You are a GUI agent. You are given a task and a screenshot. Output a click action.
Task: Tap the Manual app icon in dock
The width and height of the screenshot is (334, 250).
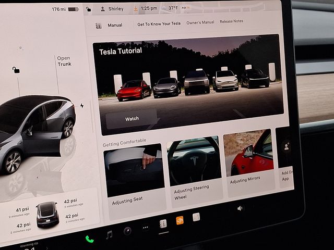pyautogui.click(x=163, y=223)
